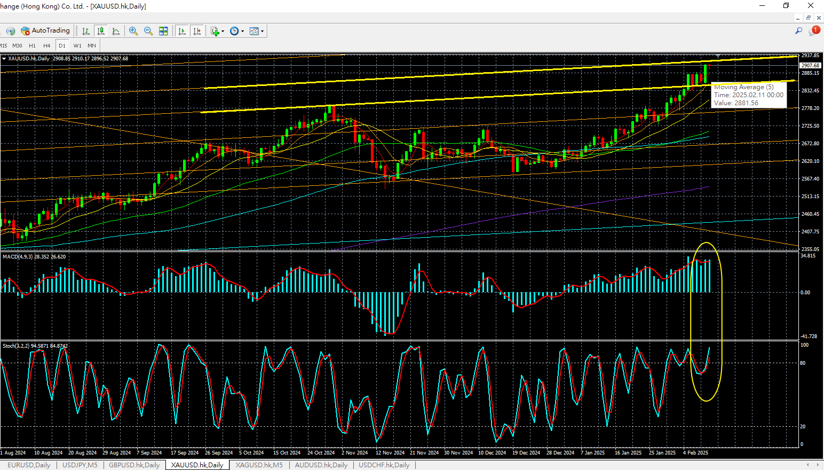
Task: Click the AutoTrading button
Action: point(45,31)
